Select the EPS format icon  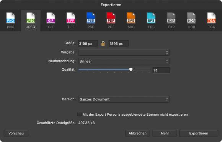151,21
